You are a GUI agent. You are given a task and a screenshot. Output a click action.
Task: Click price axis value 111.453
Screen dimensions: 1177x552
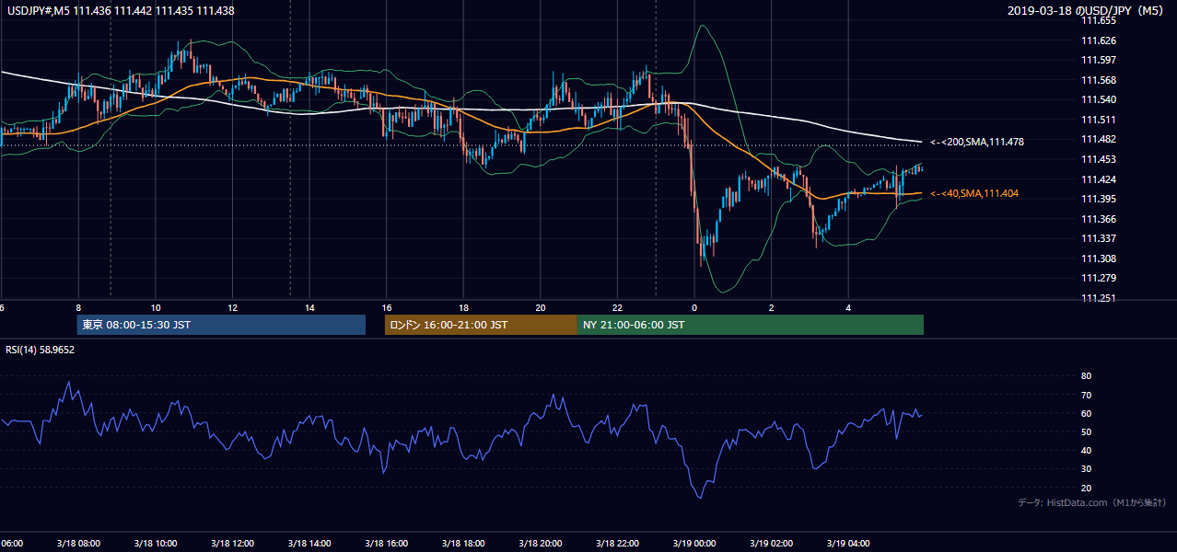tap(1100, 159)
